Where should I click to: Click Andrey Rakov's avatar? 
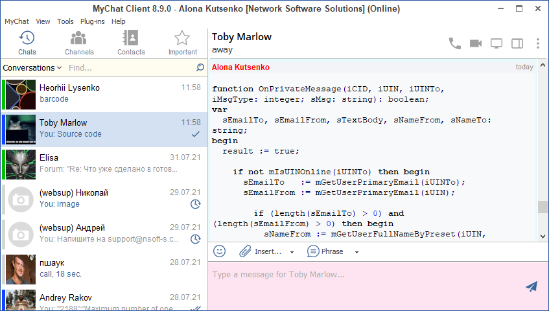click(21, 300)
